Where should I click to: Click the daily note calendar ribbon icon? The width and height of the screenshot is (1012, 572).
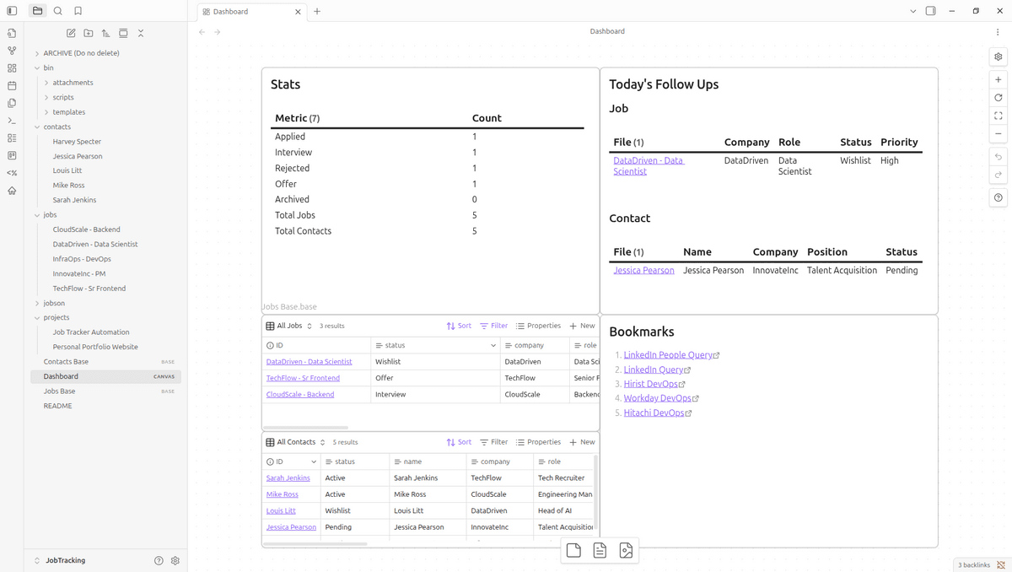click(x=12, y=85)
